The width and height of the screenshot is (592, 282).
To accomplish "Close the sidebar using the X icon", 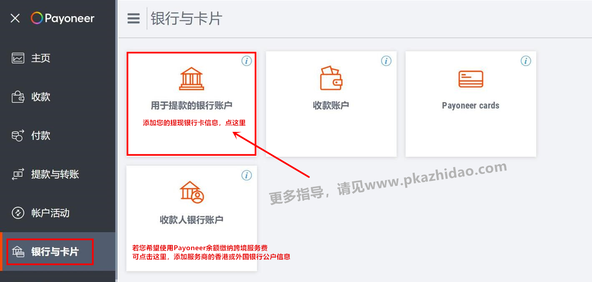I will 15,18.
